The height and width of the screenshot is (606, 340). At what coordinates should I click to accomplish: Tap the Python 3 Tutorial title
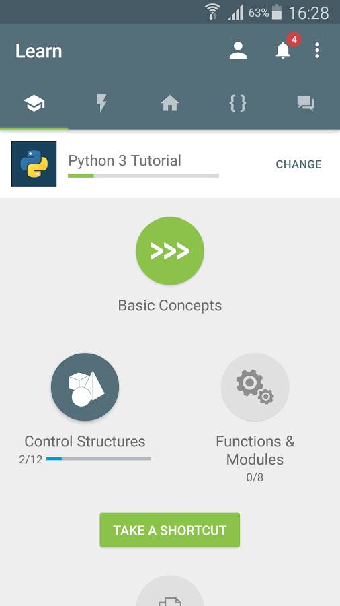124,161
